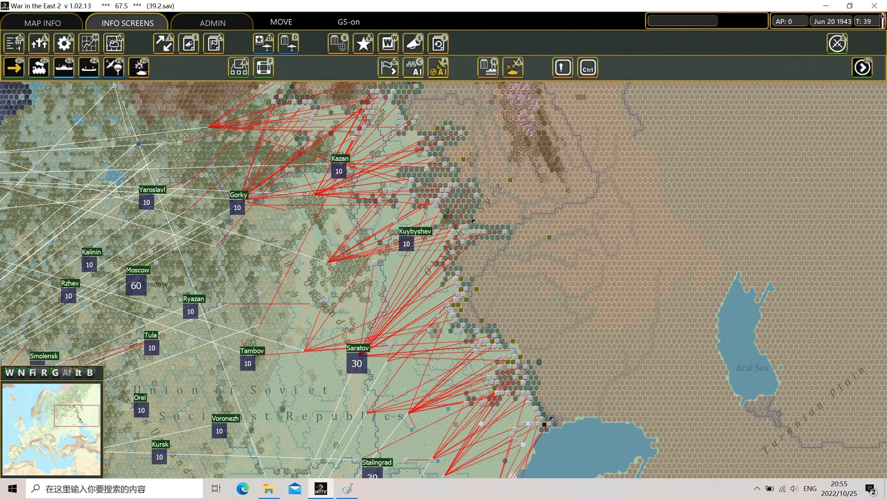The height and width of the screenshot is (499, 887).
Task: Toggle the It theater filter on minimap
Action: click(x=78, y=373)
